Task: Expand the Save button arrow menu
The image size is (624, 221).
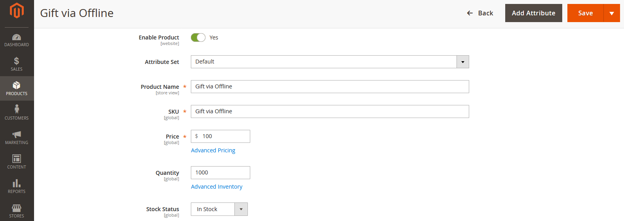Action: coord(612,13)
